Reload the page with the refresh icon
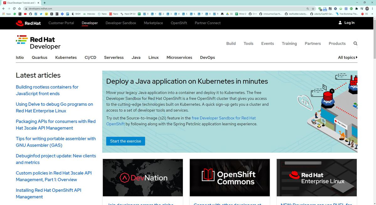The image size is (376, 205). 14,9
